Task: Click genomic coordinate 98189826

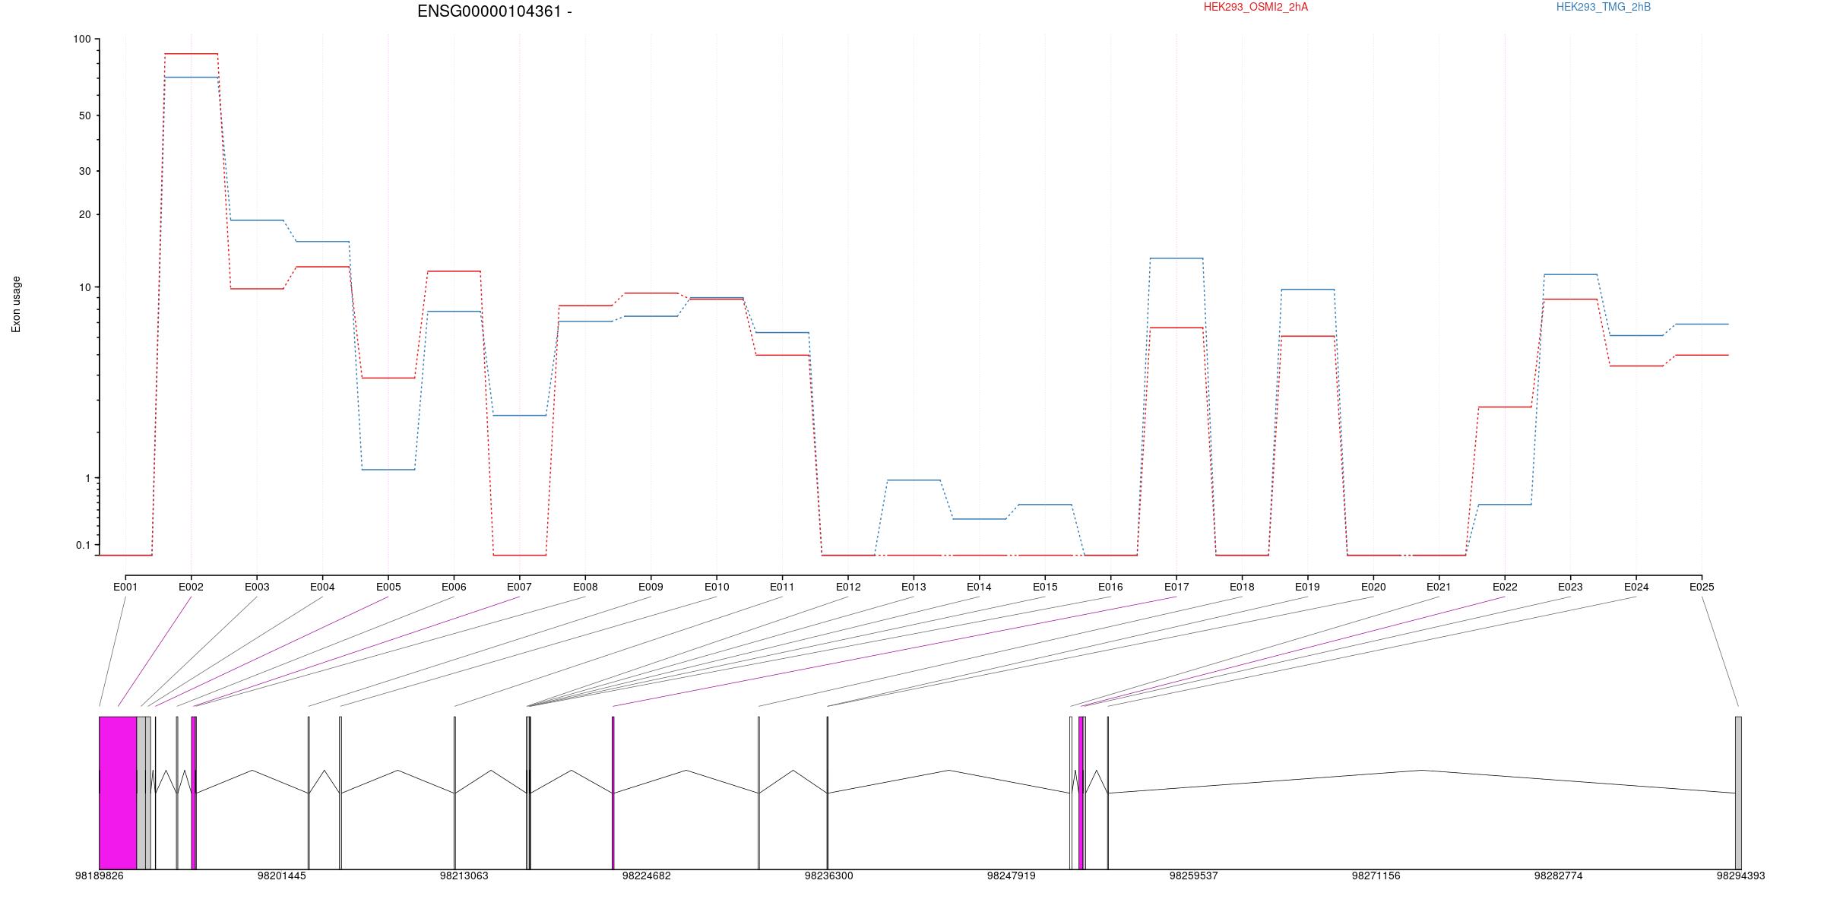Action: click(100, 876)
